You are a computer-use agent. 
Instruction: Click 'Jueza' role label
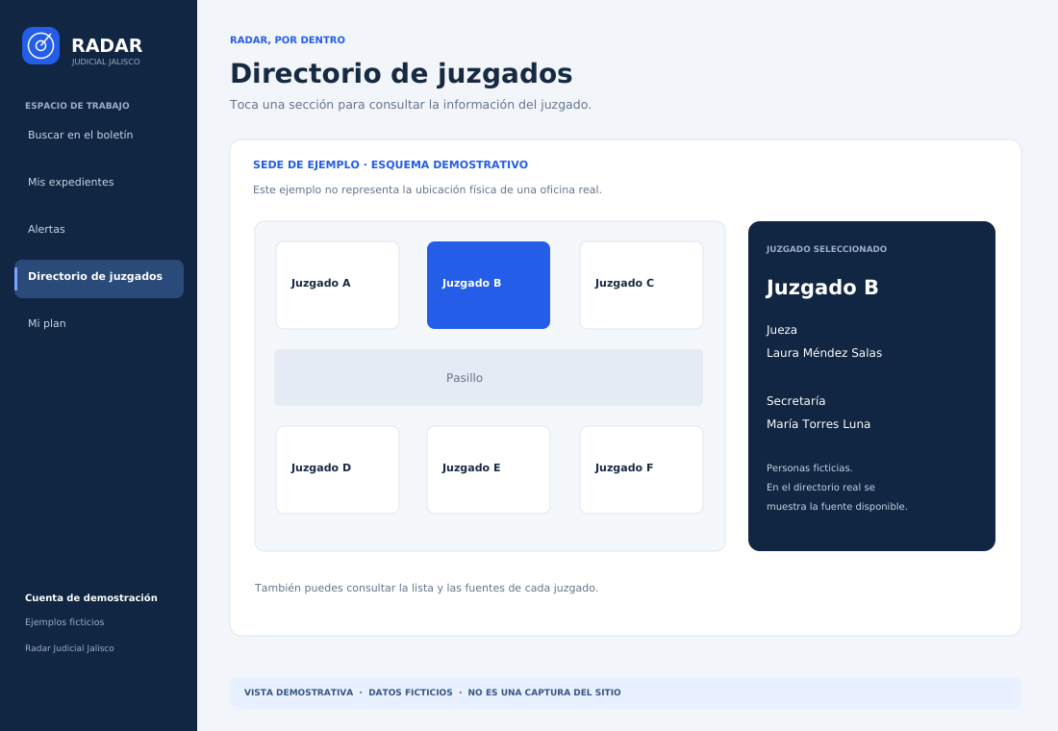pos(781,330)
